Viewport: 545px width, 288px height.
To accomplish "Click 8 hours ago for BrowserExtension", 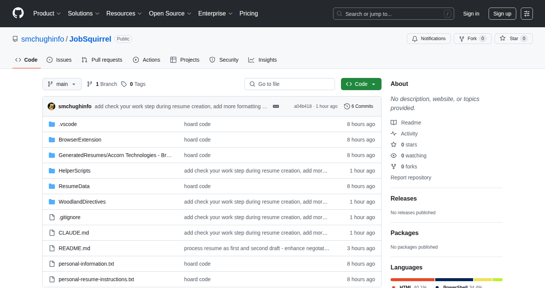I will tap(361, 140).
